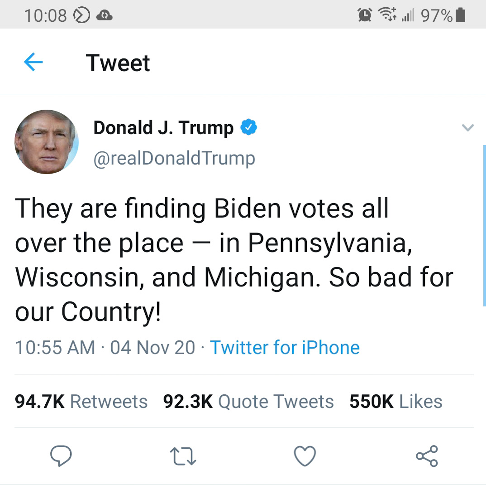Viewport: 486px width, 490px height.
Task: Open the Twitter for iPhone link
Action: (285, 347)
